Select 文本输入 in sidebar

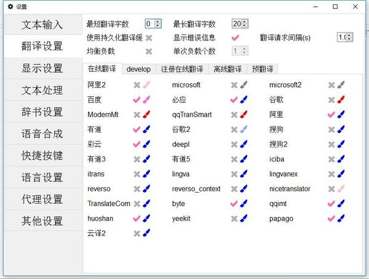[43, 25]
